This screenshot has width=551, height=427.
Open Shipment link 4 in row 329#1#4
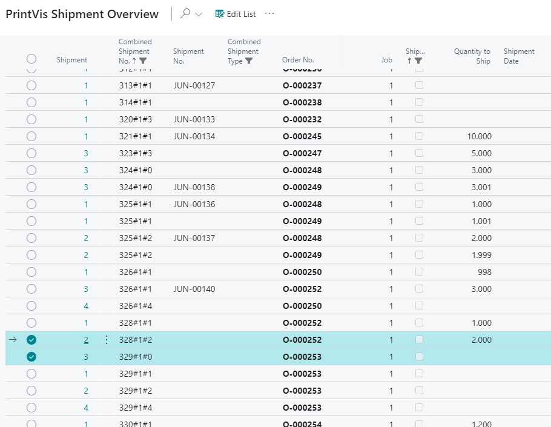coord(86,408)
